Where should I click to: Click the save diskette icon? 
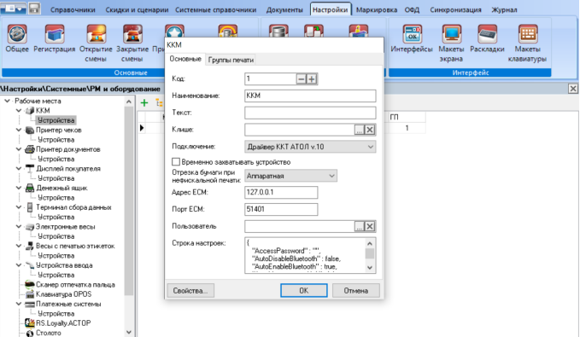34,9
